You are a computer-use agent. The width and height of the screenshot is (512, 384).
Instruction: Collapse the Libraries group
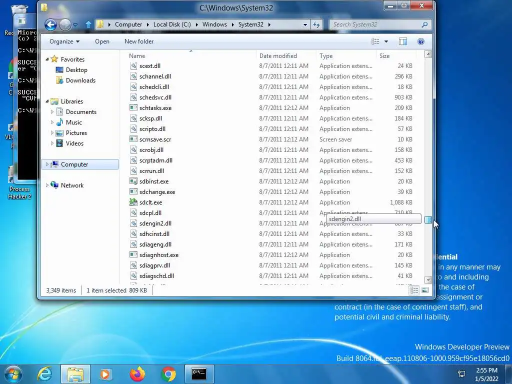(47, 101)
